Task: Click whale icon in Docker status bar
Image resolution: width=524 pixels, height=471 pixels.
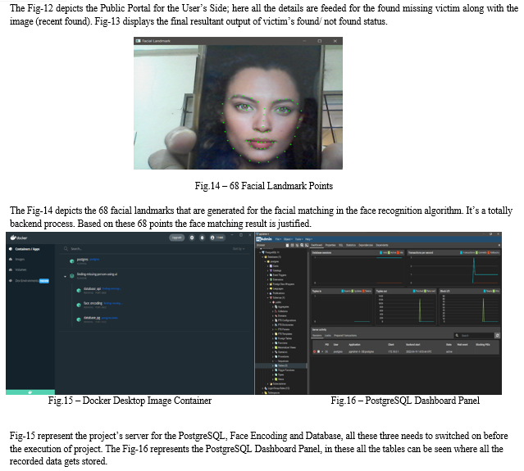Action: coord(30,392)
